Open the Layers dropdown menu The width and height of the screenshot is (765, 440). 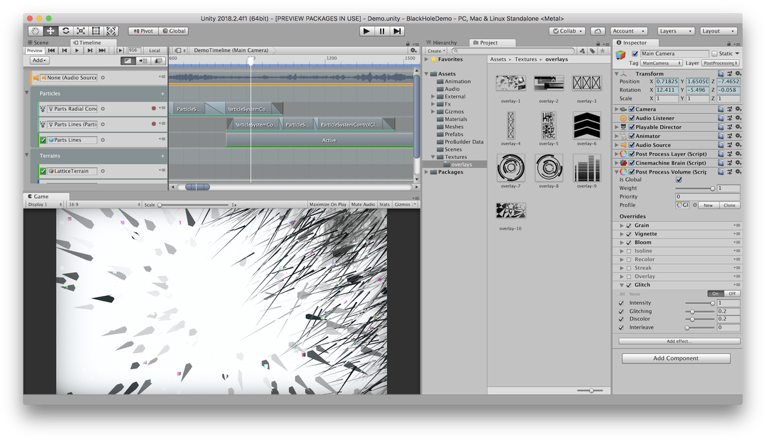coord(674,31)
